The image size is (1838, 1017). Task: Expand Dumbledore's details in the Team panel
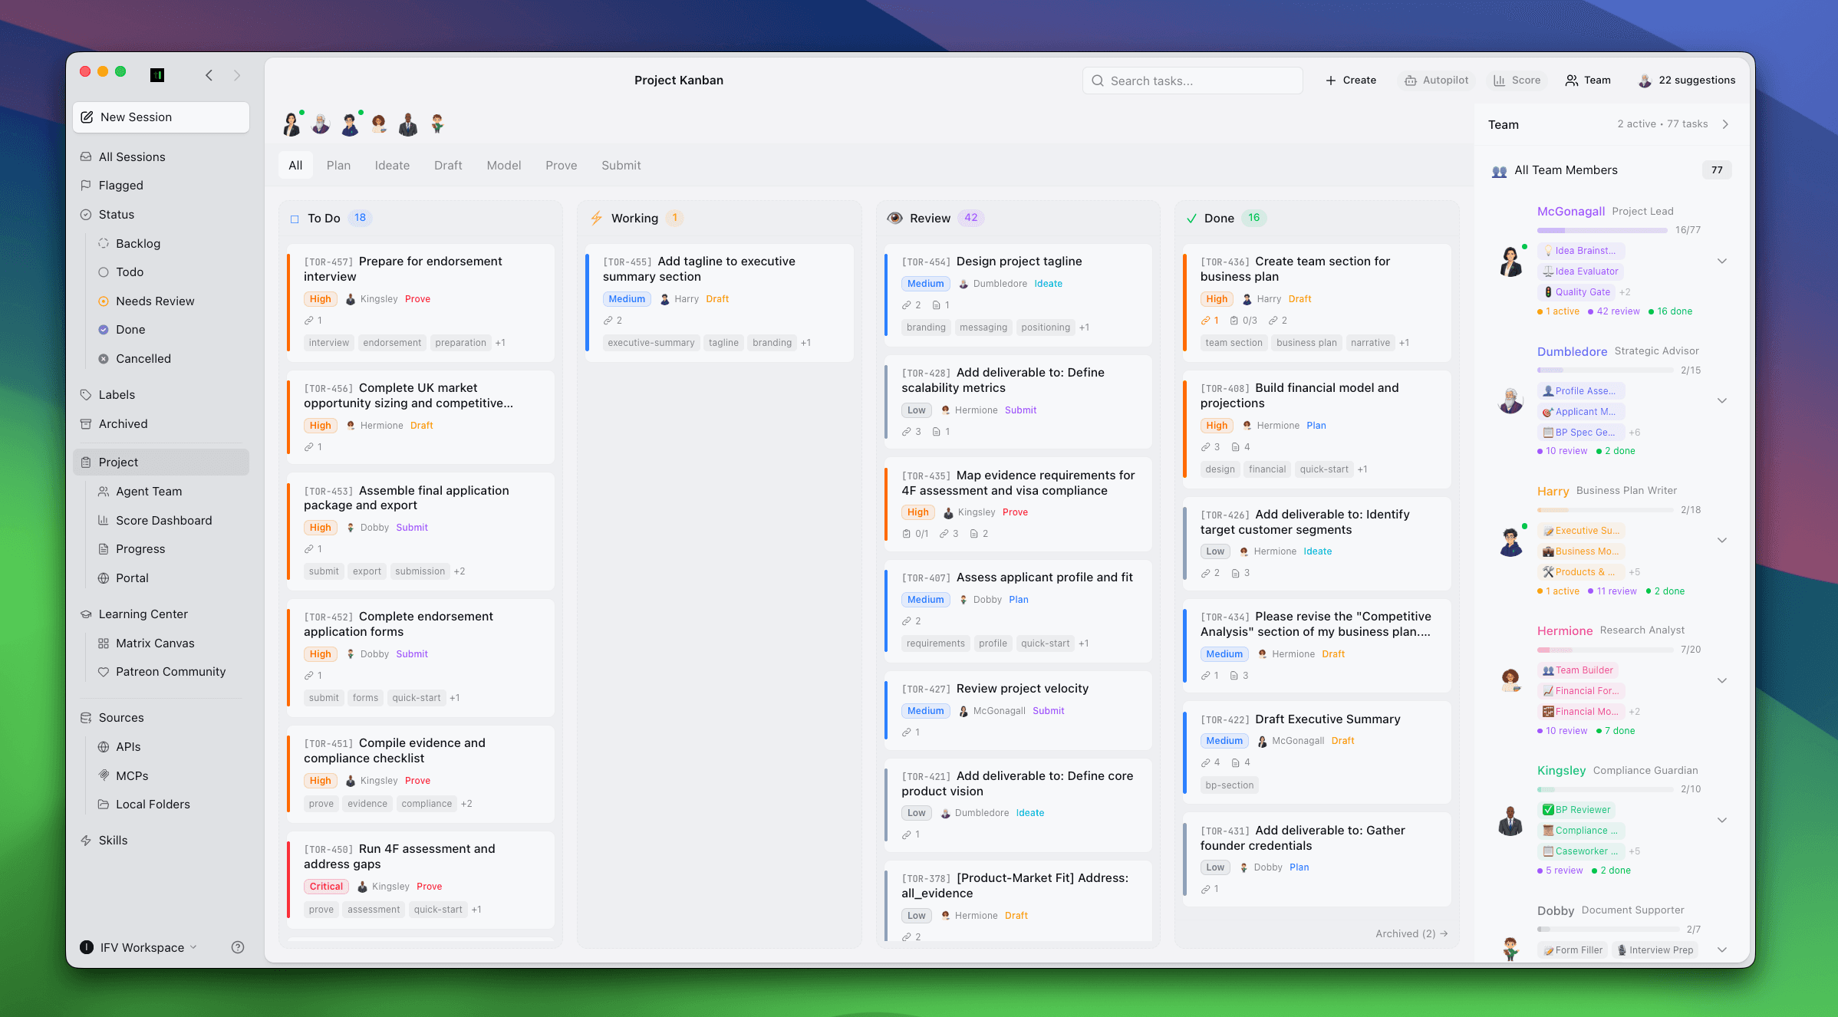1723,400
